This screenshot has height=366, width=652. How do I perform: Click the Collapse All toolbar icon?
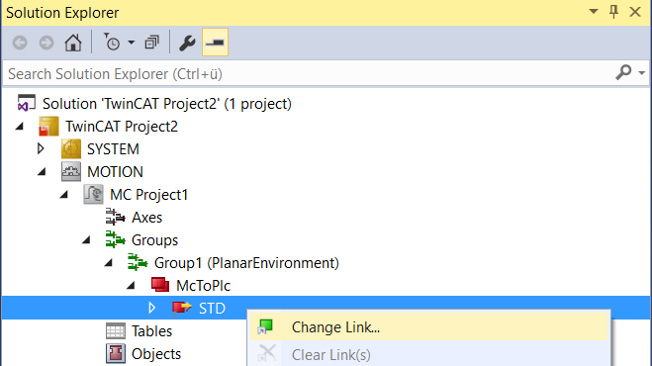[x=151, y=43]
